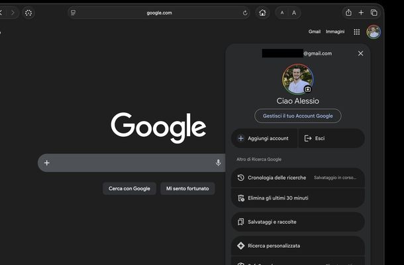
Task: Open Ricerca personalizzata
Action: (298, 246)
